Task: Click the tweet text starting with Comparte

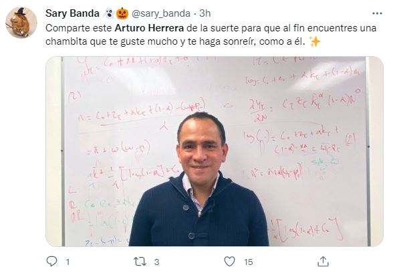Action: coord(211,35)
